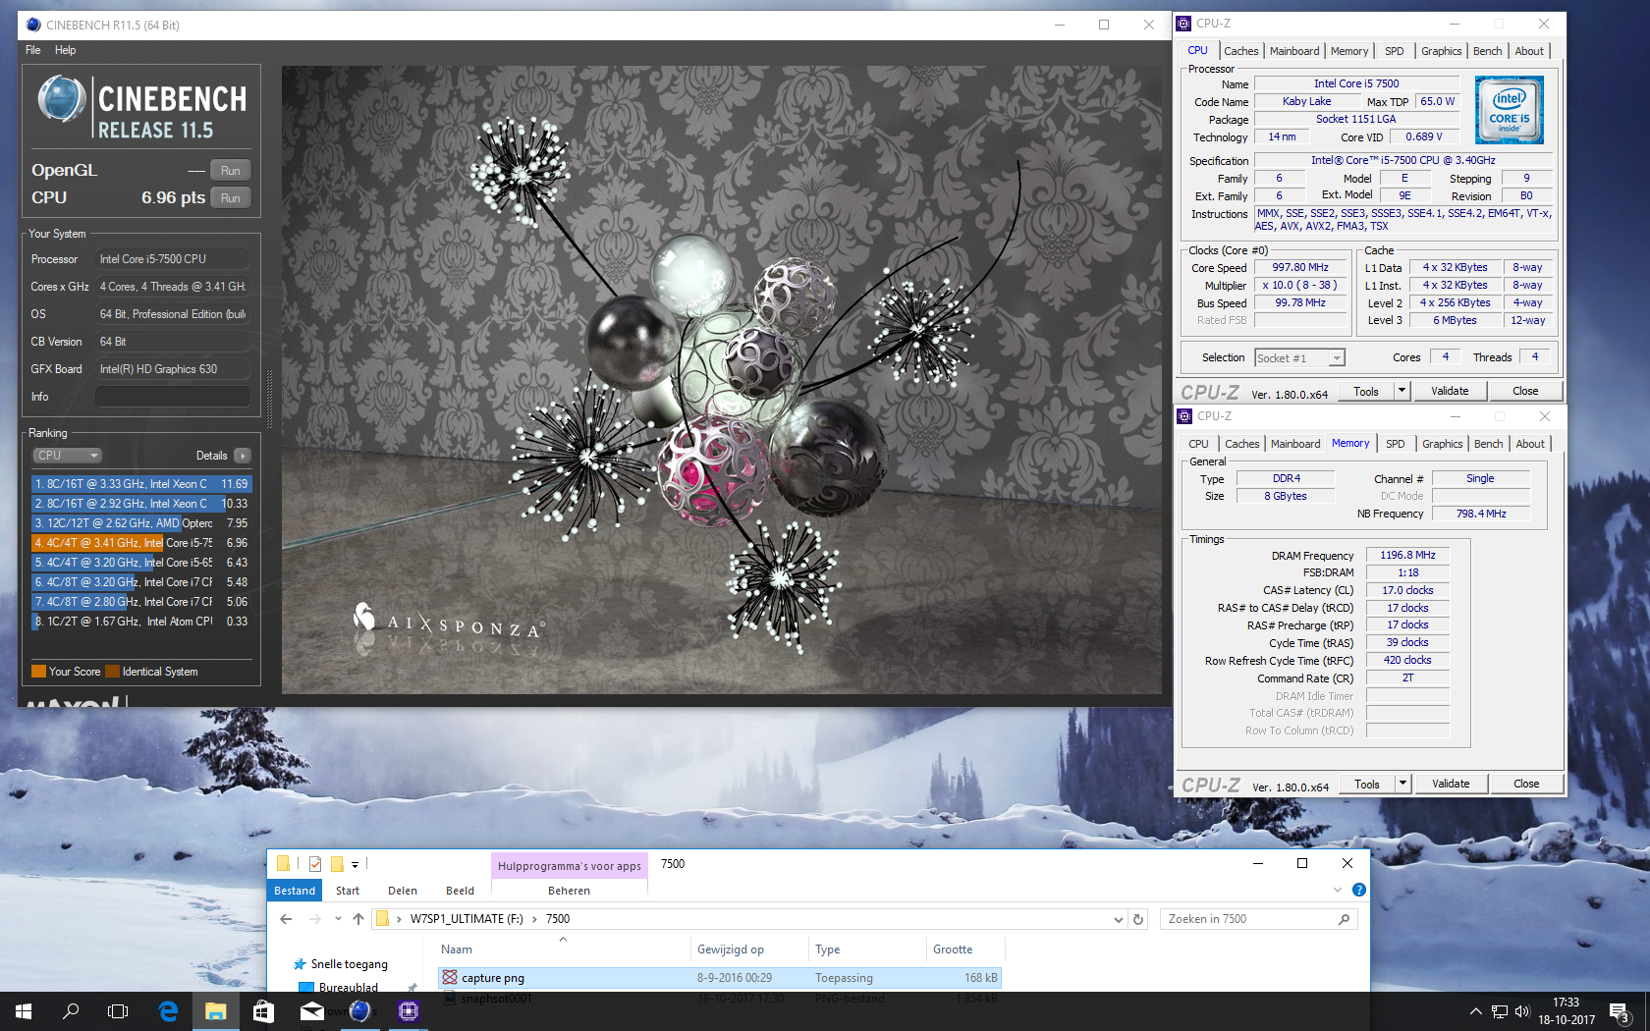This screenshot has width=1650, height=1031.
Task: Switch to Cinebench taskbar icon
Action: [x=359, y=1011]
